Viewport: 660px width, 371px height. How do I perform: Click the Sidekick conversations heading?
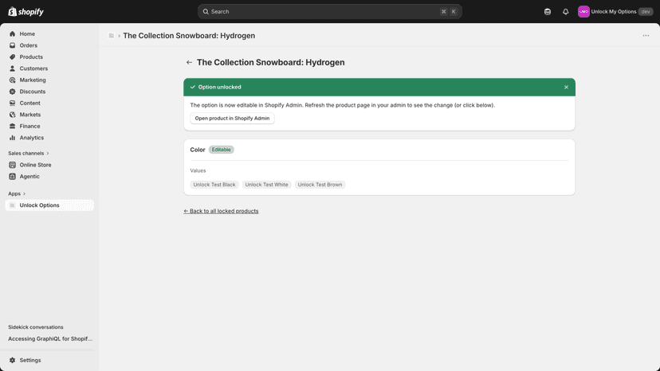[36, 327]
